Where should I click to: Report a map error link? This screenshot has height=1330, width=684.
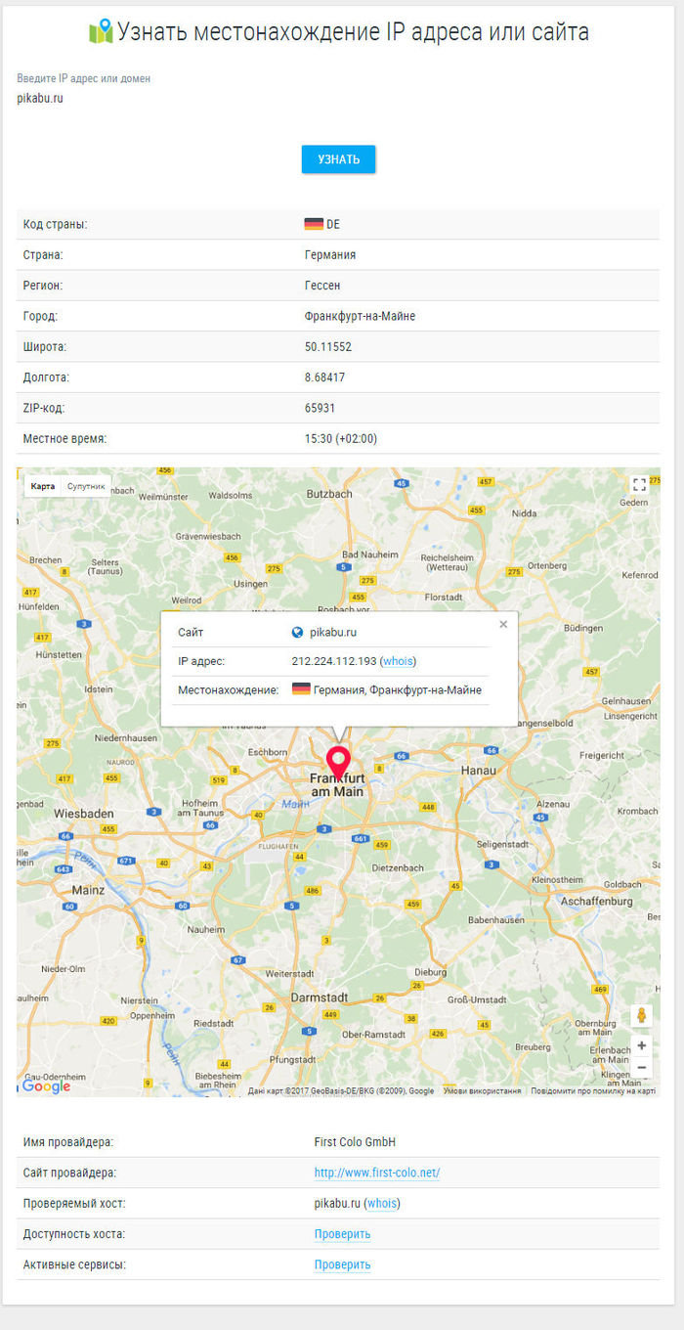(x=593, y=1090)
